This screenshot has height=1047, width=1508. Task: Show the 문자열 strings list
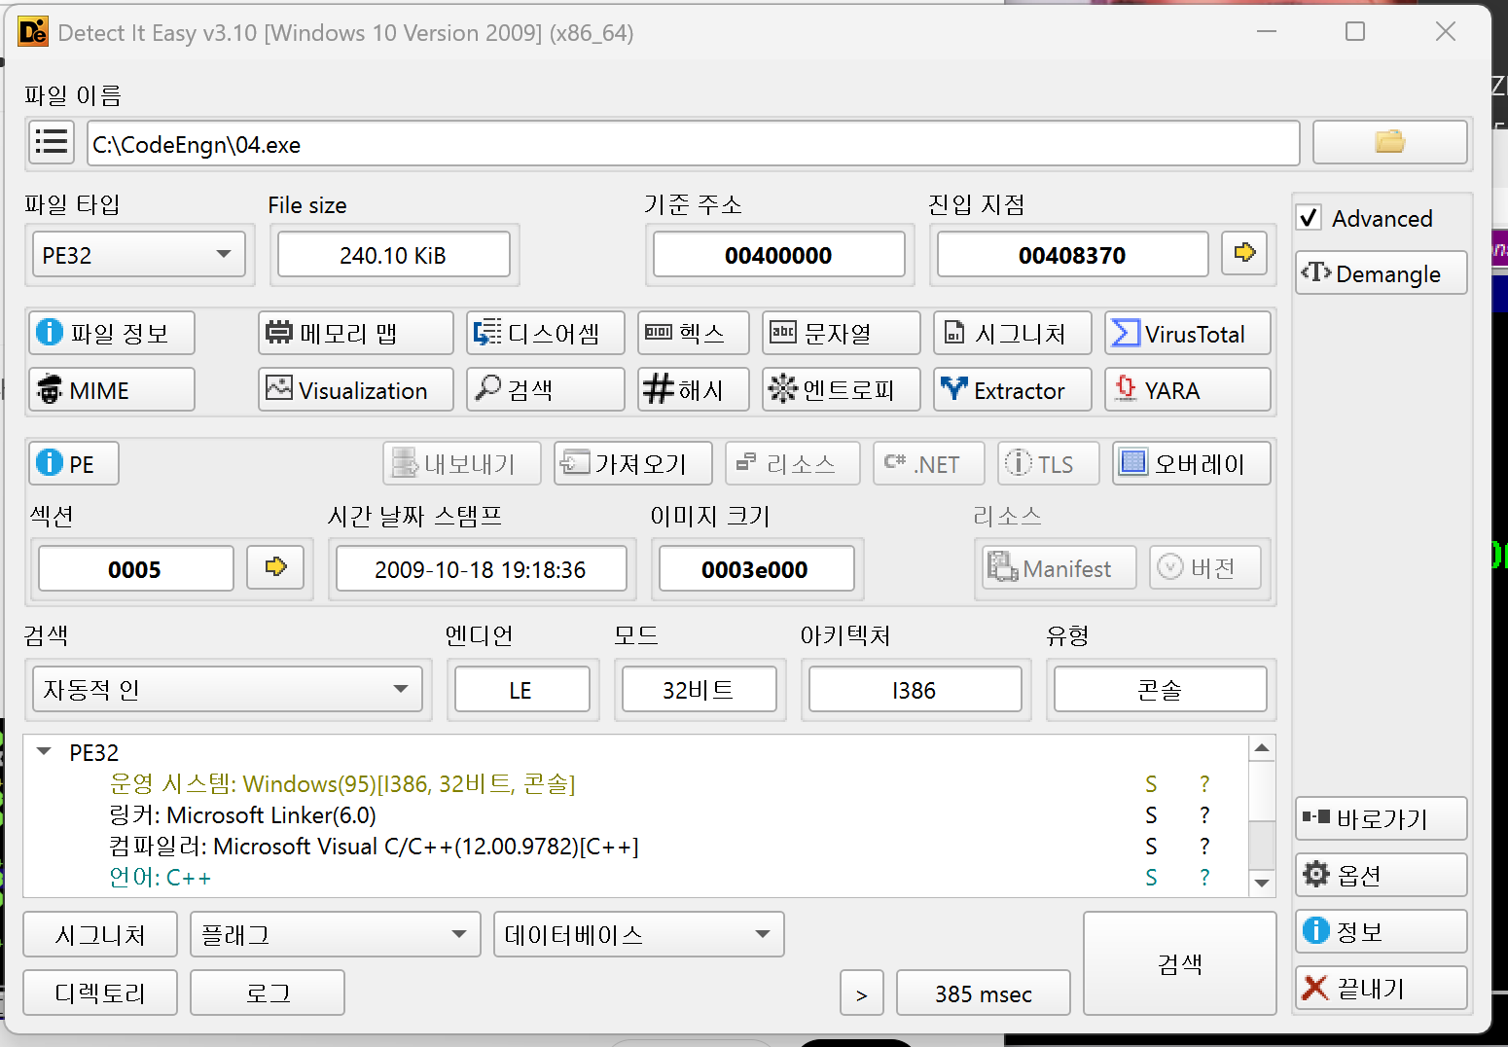click(842, 334)
